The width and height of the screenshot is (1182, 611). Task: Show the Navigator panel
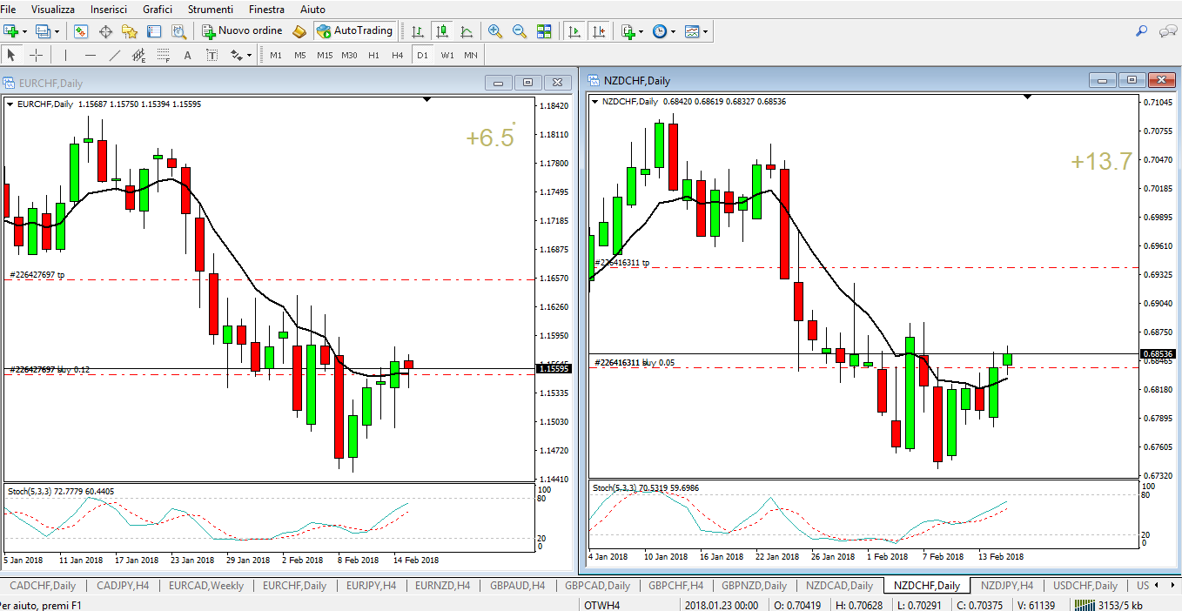coord(130,31)
